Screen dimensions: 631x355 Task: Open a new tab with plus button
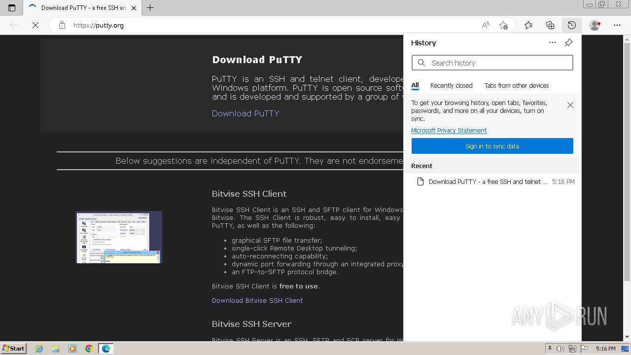(150, 8)
